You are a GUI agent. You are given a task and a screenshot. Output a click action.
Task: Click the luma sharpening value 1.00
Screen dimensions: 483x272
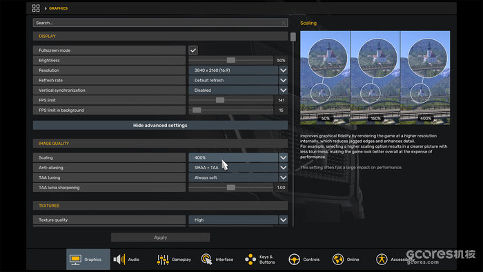tap(281, 187)
